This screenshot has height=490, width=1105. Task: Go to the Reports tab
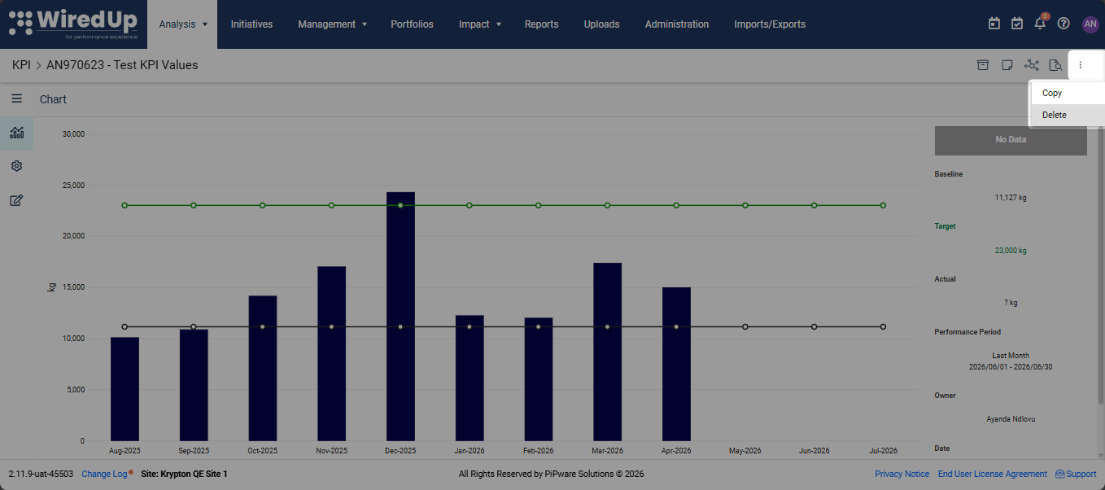coord(541,24)
